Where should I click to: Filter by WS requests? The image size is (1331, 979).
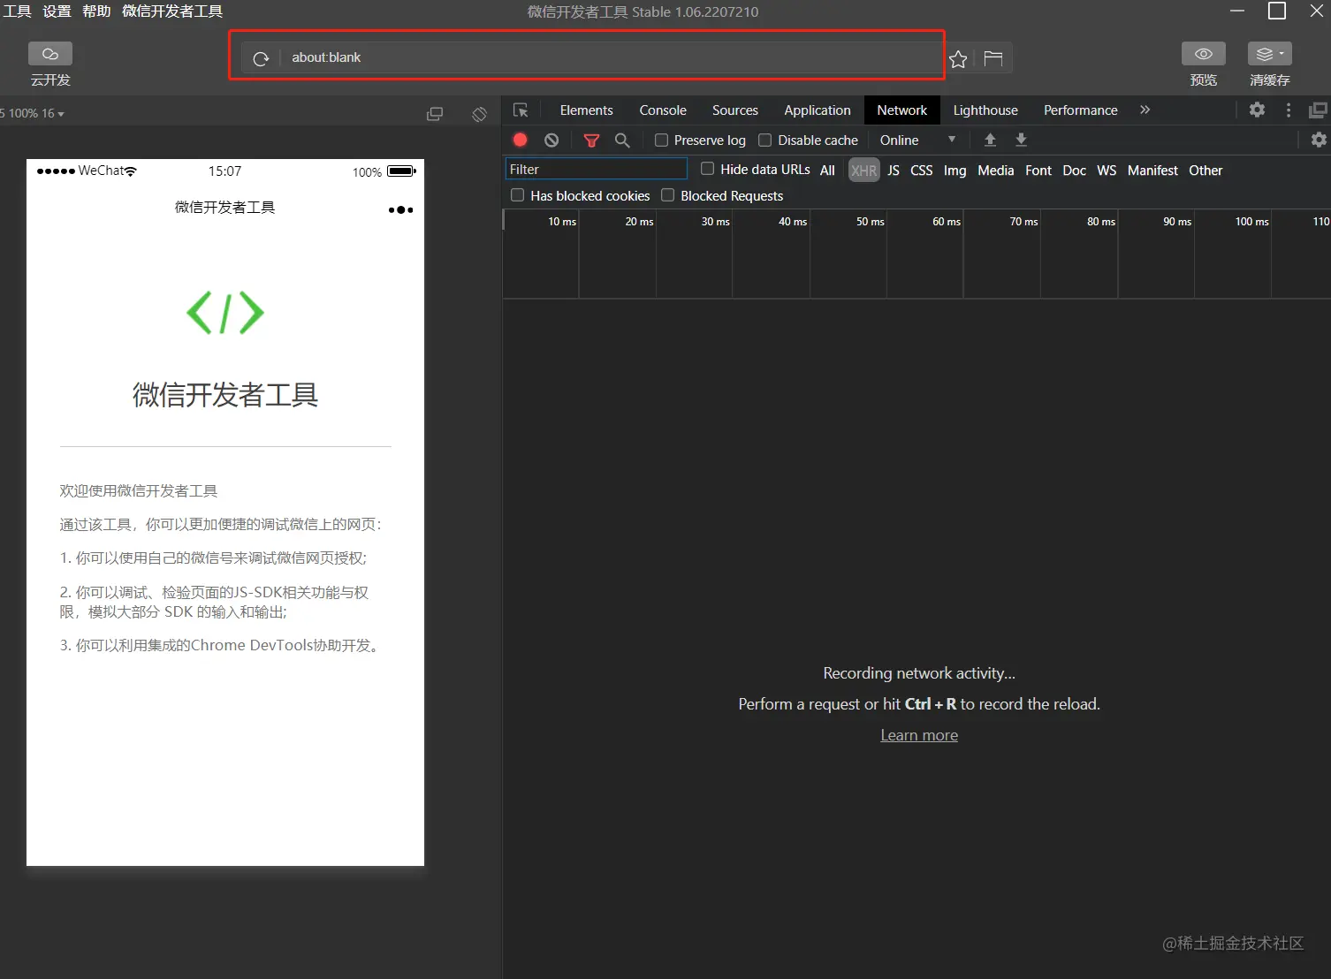1107,170
